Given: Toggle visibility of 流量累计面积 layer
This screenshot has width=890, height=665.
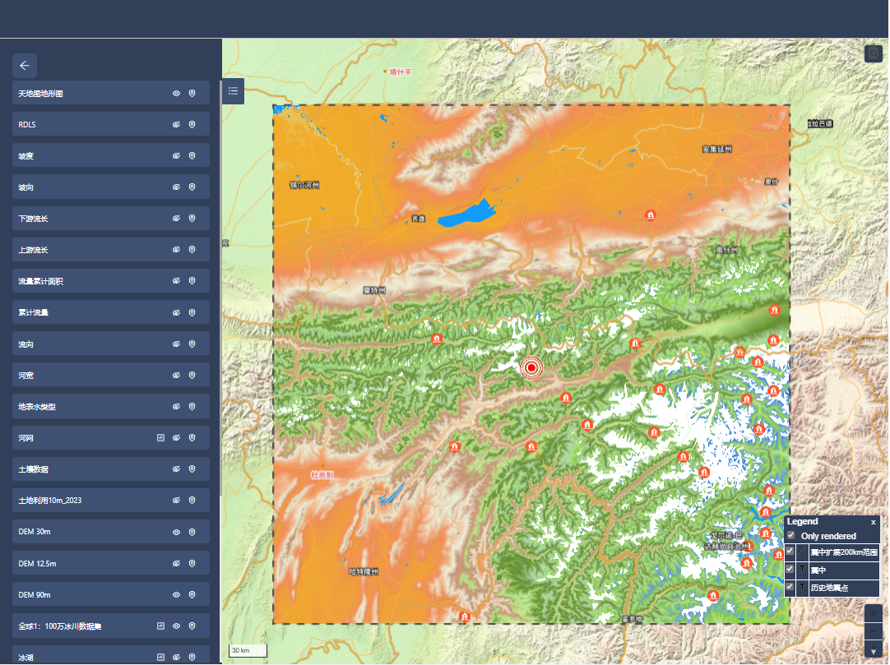Looking at the screenshot, I should tap(177, 280).
